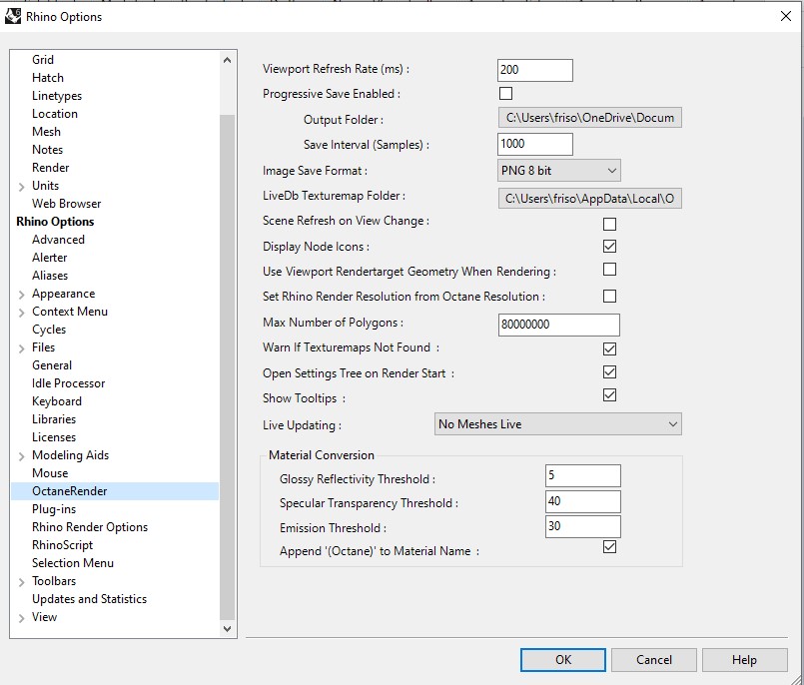Open the Live Updating dropdown
This screenshot has height=685, width=804.
[x=558, y=424]
